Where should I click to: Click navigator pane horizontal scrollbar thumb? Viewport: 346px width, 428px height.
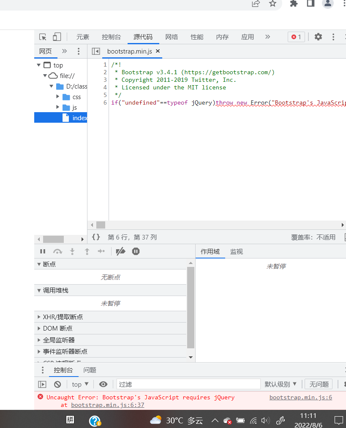[x=53, y=239]
